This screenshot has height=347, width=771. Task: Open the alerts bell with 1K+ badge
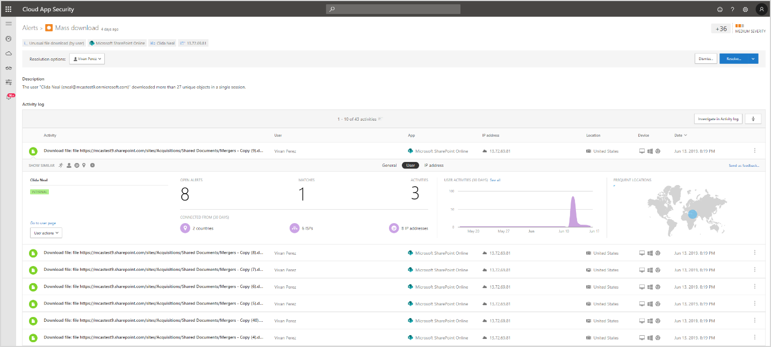10,97
